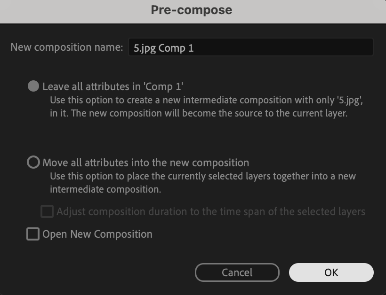Click the empty dialog area left of Cancel
The width and height of the screenshot is (386, 295).
coord(104,272)
